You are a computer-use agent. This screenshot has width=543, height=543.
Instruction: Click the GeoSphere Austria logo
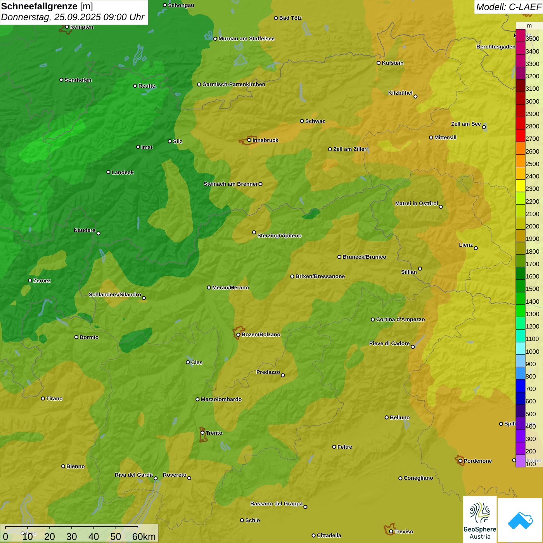(x=480, y=519)
